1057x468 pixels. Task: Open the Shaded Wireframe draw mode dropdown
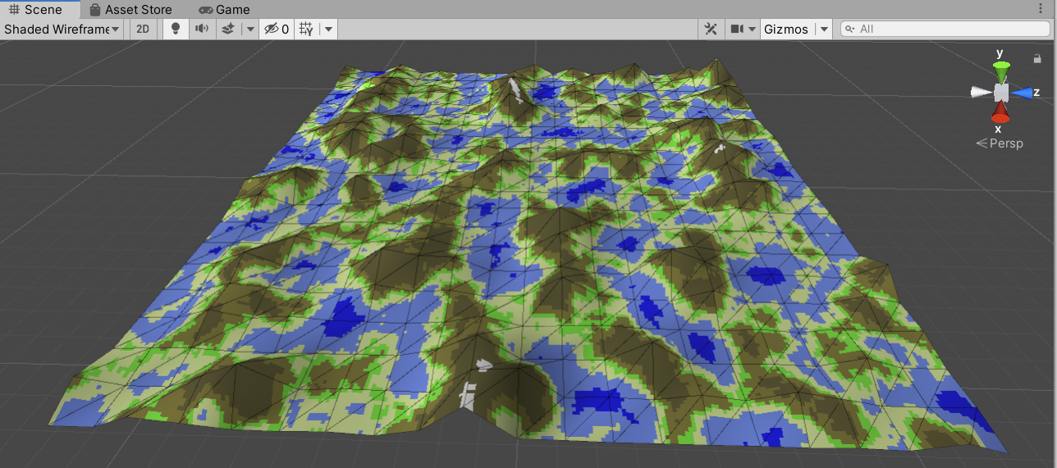point(62,30)
